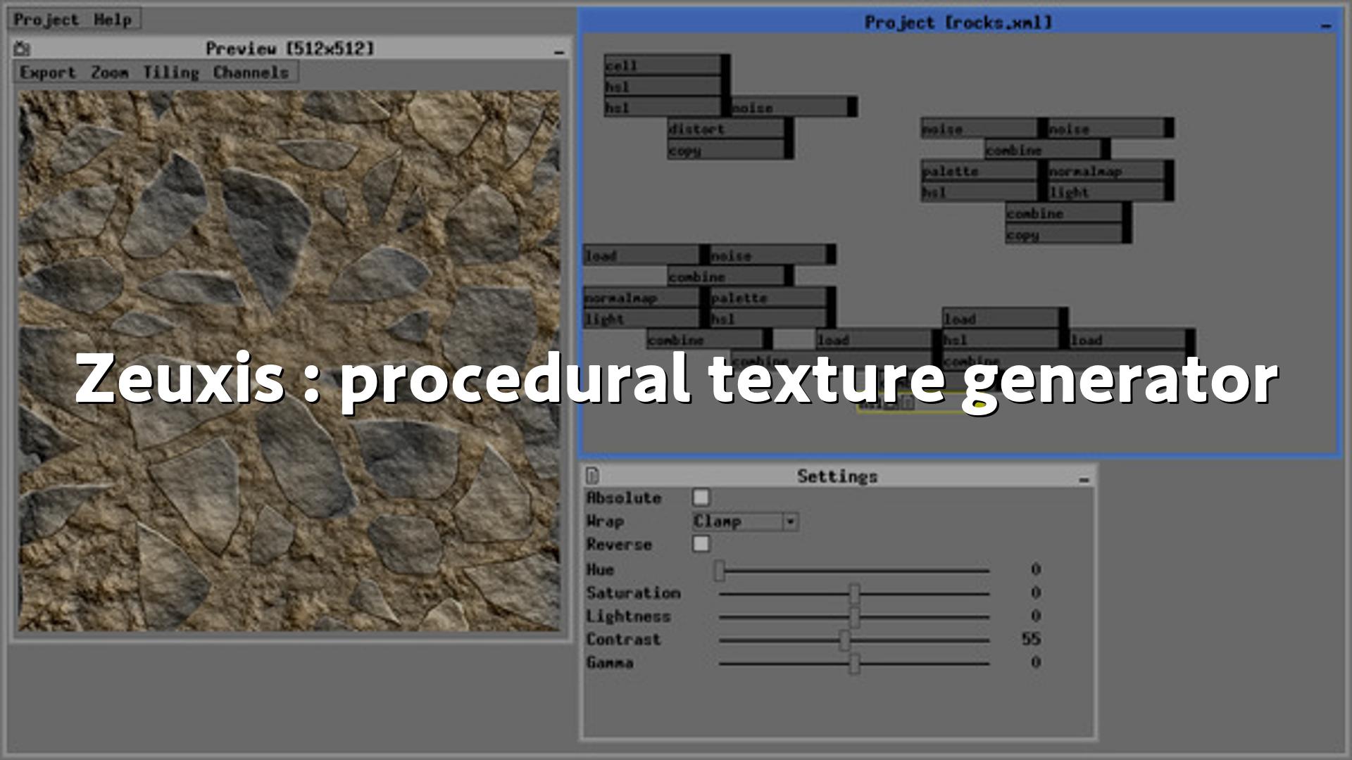The height and width of the screenshot is (760, 1352).
Task: Minimize the Project rocks.xml window
Action: 1327,25
